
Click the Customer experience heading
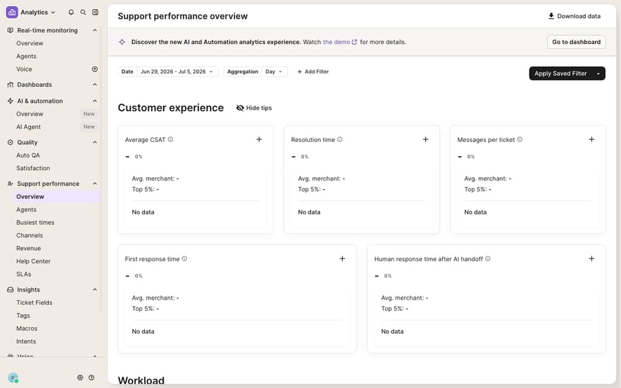point(170,108)
